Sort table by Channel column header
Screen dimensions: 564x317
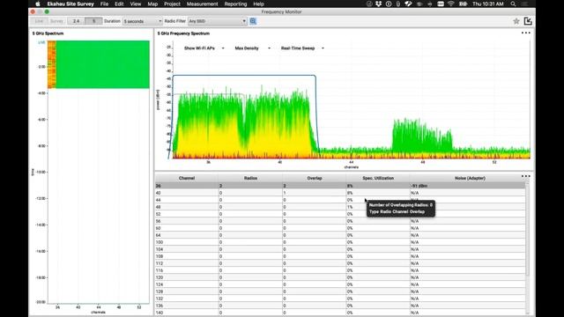coord(187,178)
